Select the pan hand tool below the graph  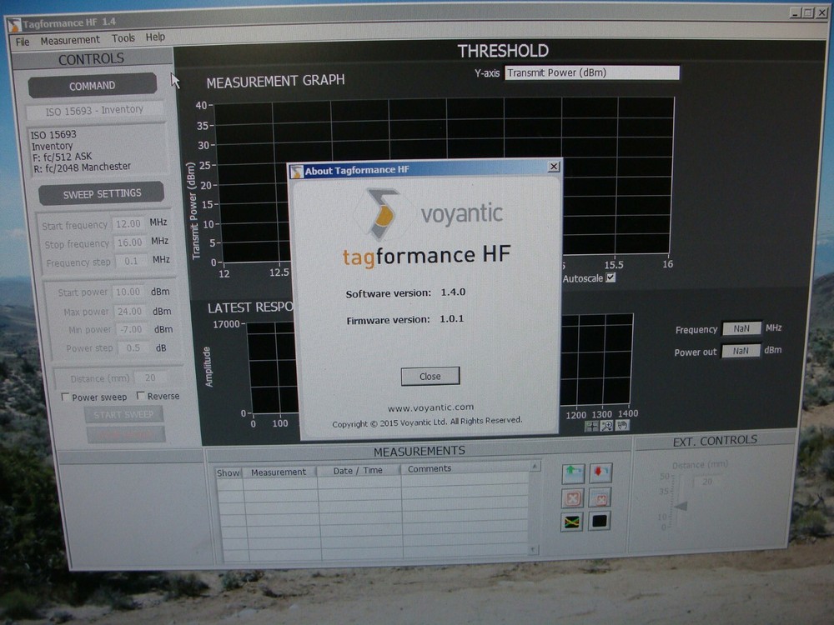tap(622, 426)
